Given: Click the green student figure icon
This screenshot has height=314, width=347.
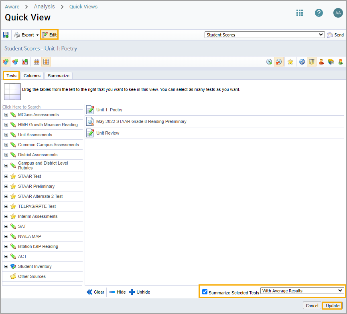Looking at the screenshot, I should pos(340,62).
